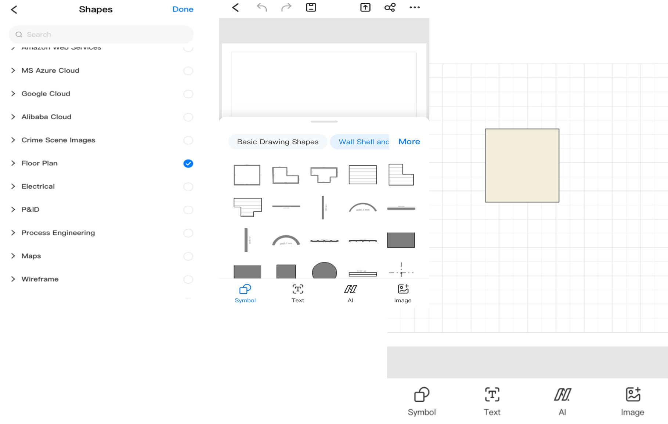Expand Maps category
Screen dimensions: 668x424
click(13, 256)
